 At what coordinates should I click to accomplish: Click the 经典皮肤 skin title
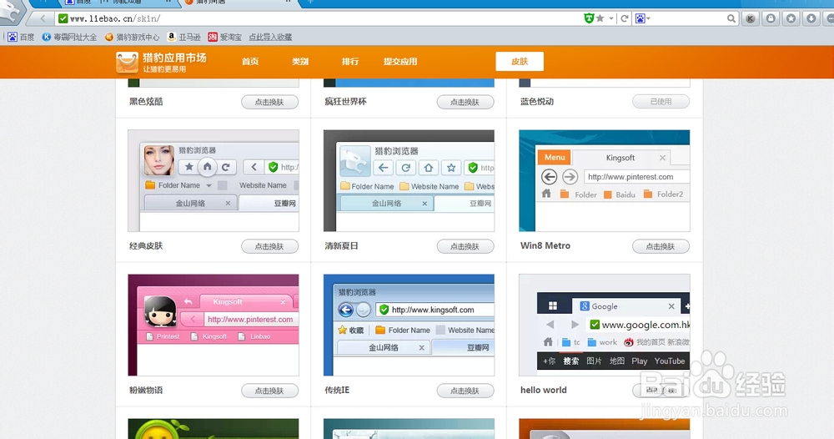[146, 246]
